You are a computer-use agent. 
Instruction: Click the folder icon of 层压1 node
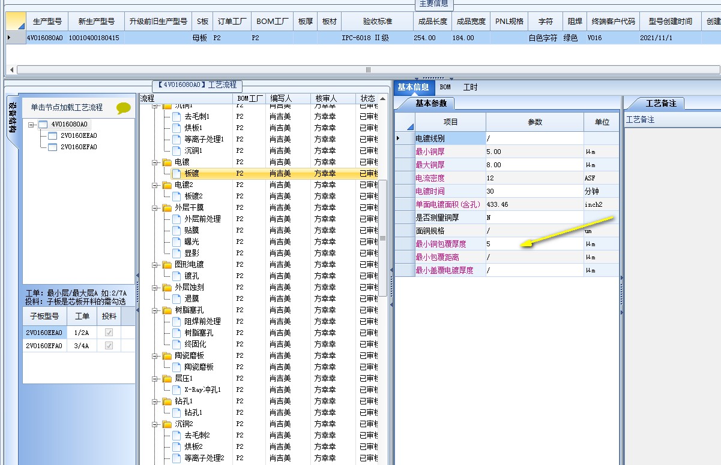pyautogui.click(x=167, y=379)
